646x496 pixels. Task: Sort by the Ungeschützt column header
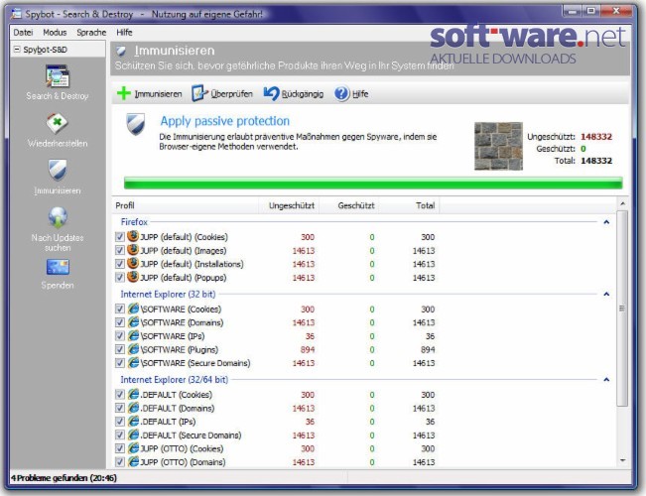289,205
